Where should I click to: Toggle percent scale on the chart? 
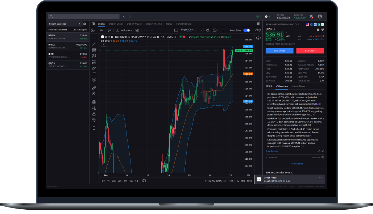(x=238, y=181)
